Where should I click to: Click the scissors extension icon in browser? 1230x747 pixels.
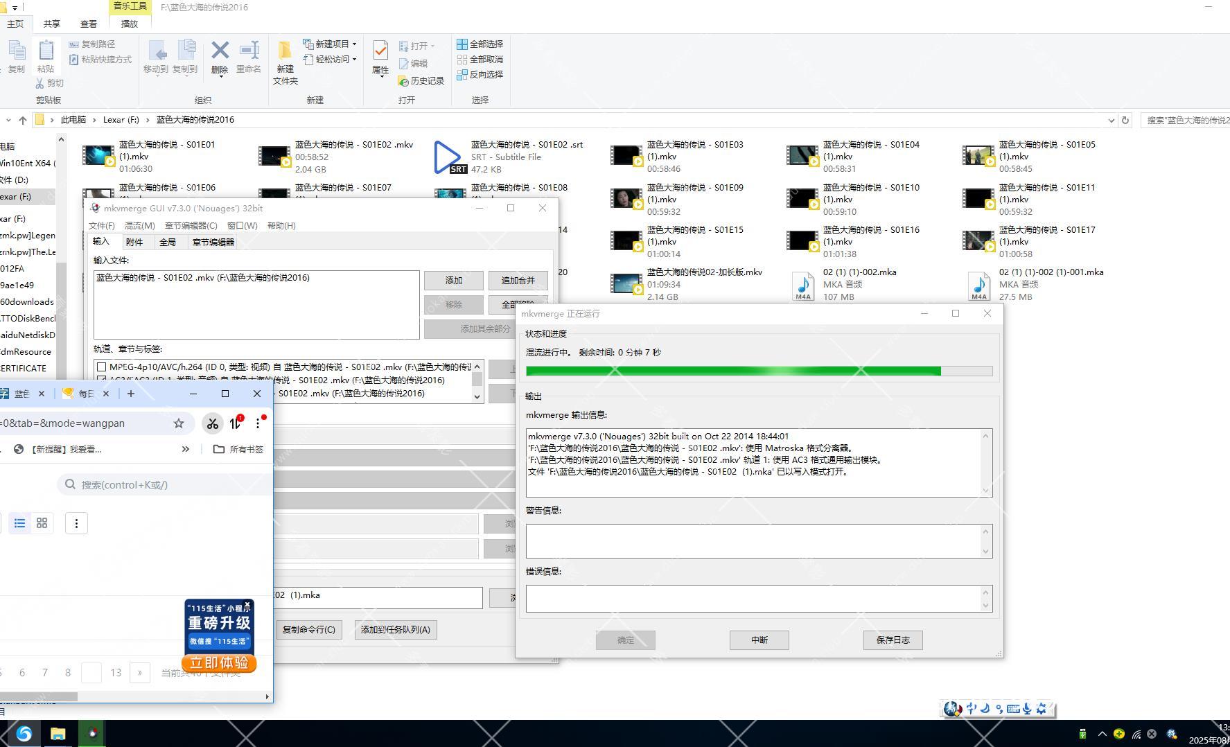(x=213, y=423)
